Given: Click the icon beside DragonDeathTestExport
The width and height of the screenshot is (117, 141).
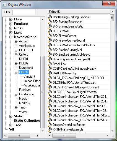Looking at the screenshot, I should [50, 124].
